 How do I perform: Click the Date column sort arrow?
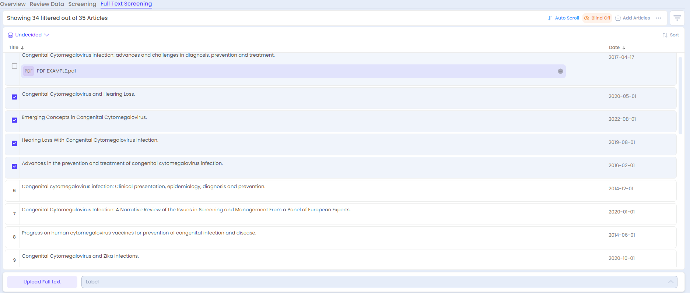pos(624,47)
